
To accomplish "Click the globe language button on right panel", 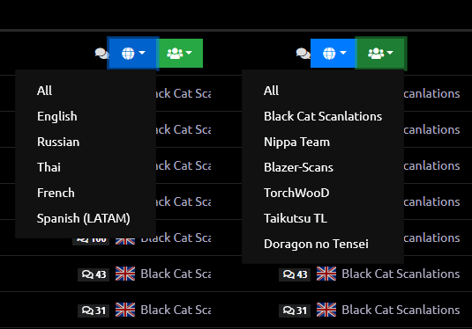I will point(333,53).
